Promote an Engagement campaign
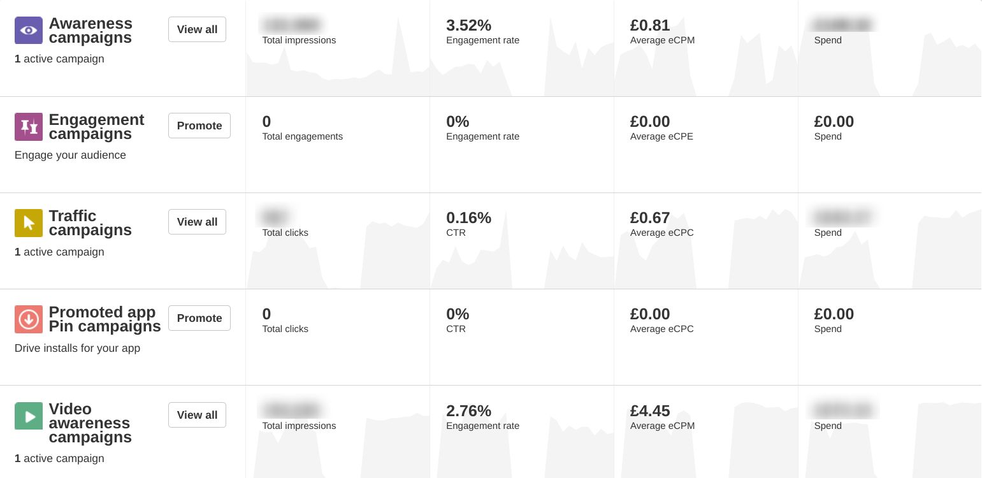Screen dimensions: 982x478 [x=199, y=126]
